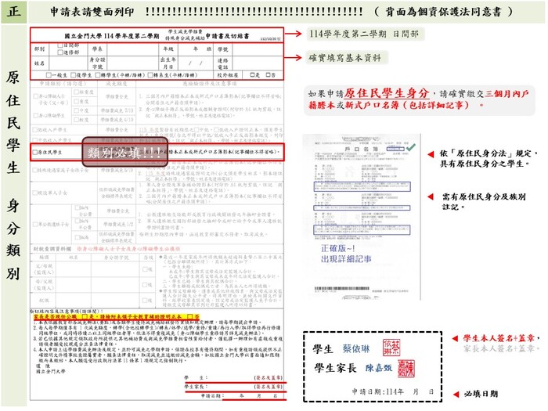Viewport: 548px width, 411px height.
Task: Select 是 for 校外租屋
Action: pyautogui.click(x=251, y=76)
